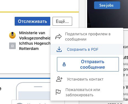This screenshot has width=128, height=104.
Task: Click the share arrow icon
Action: click(x=58, y=36)
